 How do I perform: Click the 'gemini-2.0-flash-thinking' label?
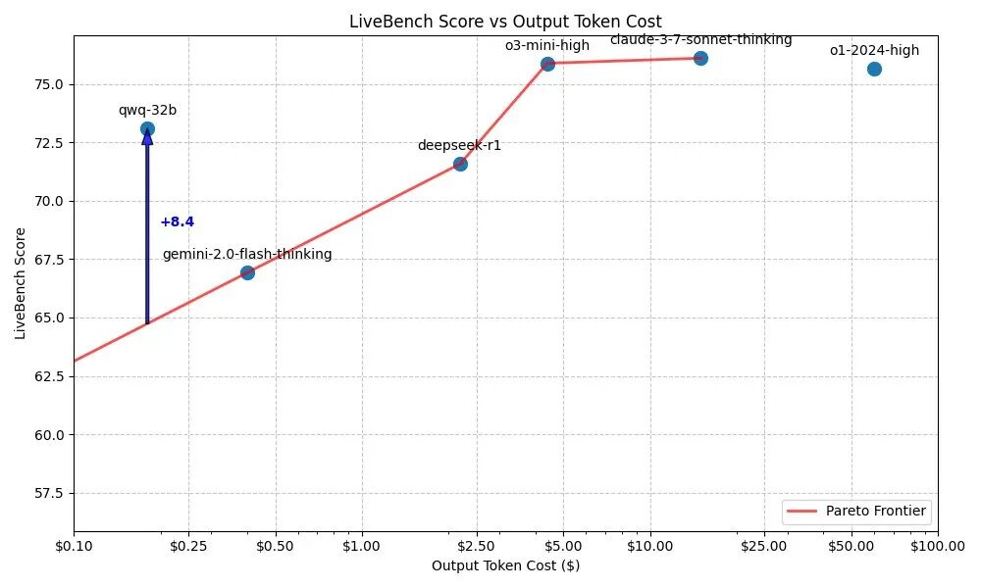coord(247,255)
